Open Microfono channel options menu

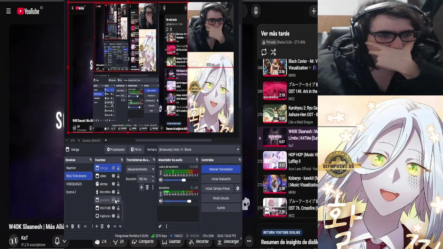click(x=161, y=194)
